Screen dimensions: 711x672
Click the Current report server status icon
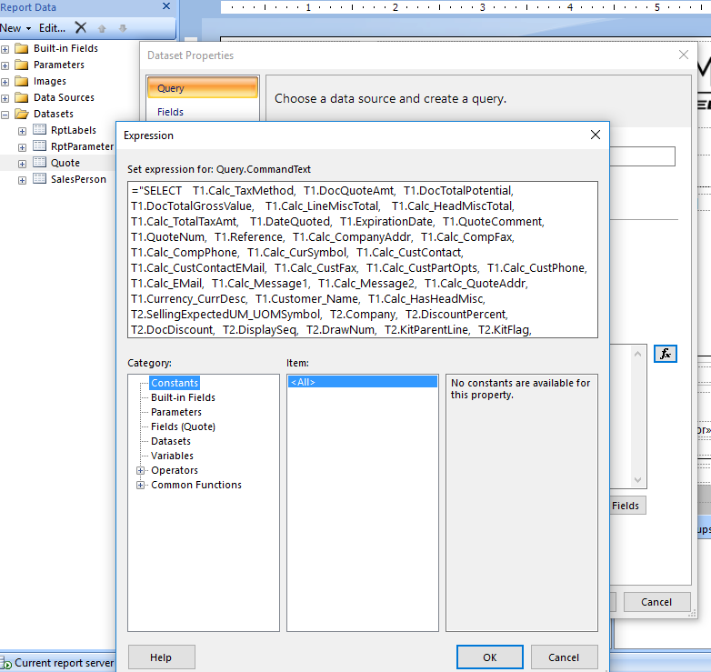click(x=5, y=664)
